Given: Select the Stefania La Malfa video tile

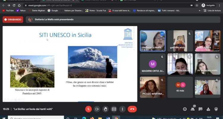Looking at the screenshot, I should tap(153, 41).
